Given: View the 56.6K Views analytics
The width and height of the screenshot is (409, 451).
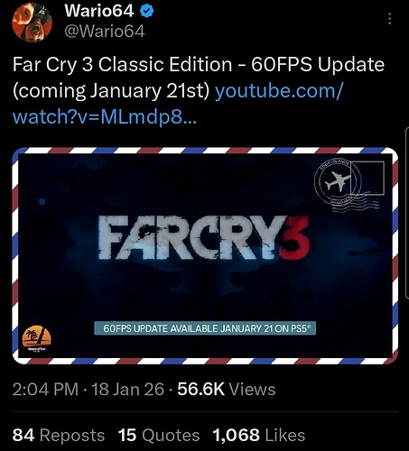Looking at the screenshot, I should pyautogui.click(x=227, y=389).
